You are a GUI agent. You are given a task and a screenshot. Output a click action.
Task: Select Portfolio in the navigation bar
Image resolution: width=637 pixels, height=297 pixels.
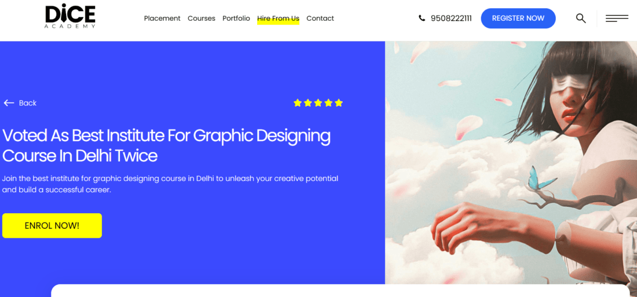236,18
